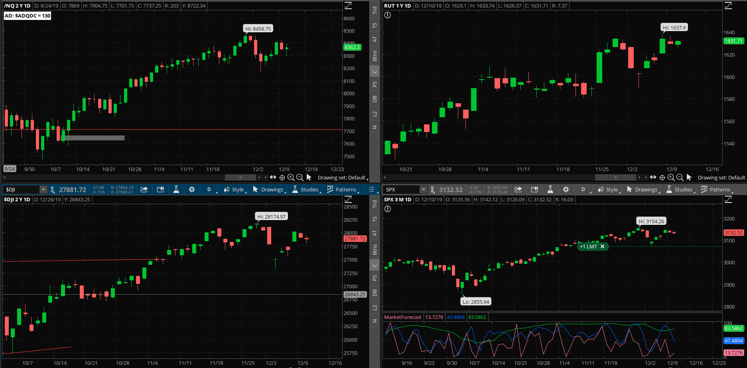Viewport: 747px width, 368px height.
Task: Open Drawings menu in SPX toolbar
Action: 643,189
